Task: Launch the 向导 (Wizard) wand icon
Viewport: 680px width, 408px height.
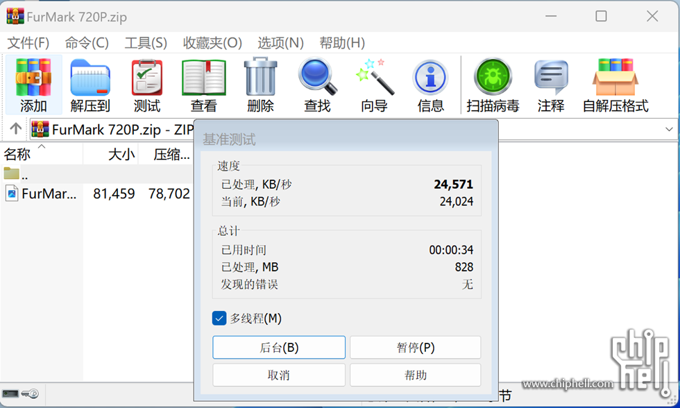Action: pos(375,77)
